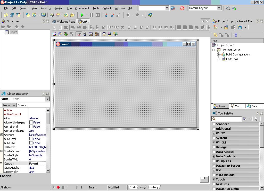Click the green Run button in the toolbar

coord(82,15)
